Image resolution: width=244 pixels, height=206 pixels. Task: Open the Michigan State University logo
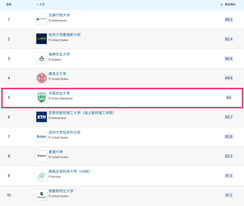point(41,195)
